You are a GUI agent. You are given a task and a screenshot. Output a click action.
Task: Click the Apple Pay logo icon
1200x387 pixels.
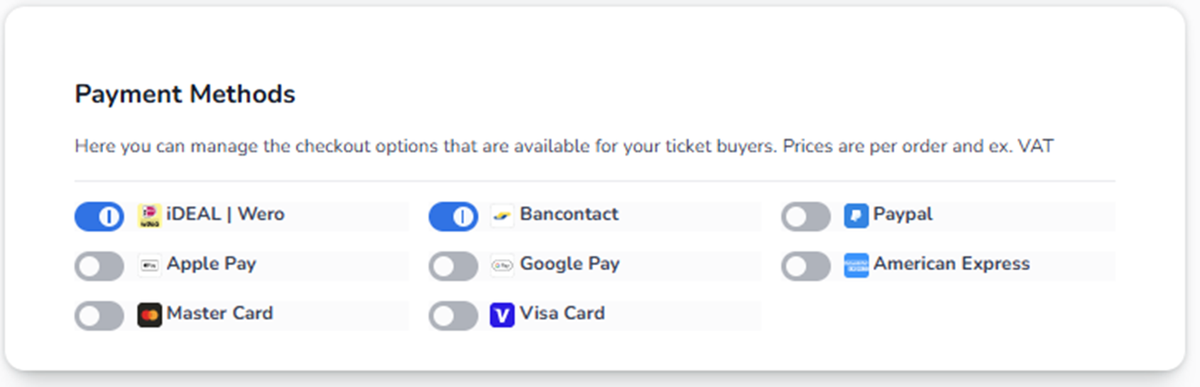coord(150,265)
